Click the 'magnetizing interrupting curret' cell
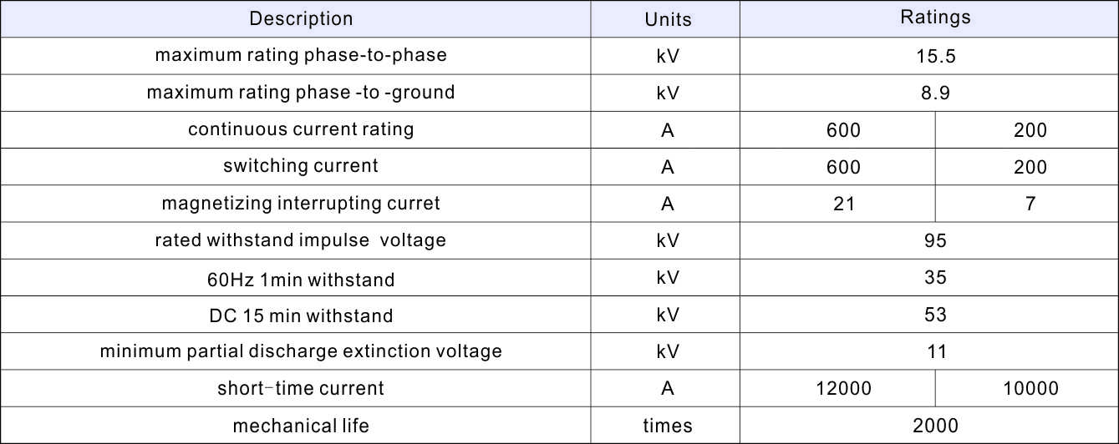The image size is (1119, 444). tap(301, 203)
